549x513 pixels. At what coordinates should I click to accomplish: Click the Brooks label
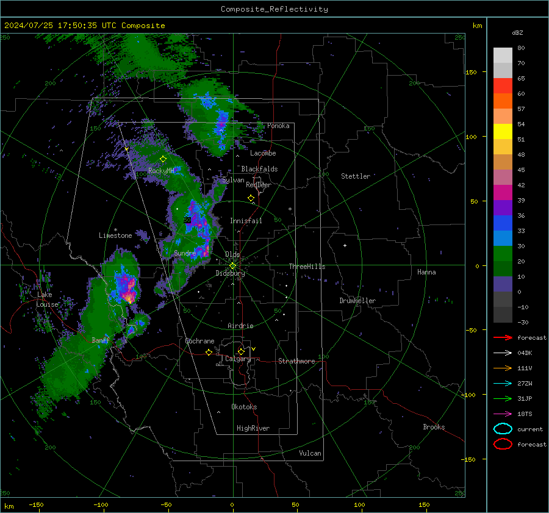coord(434,427)
